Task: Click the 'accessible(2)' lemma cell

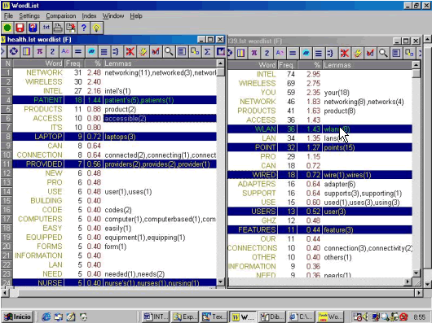Action: coord(160,119)
